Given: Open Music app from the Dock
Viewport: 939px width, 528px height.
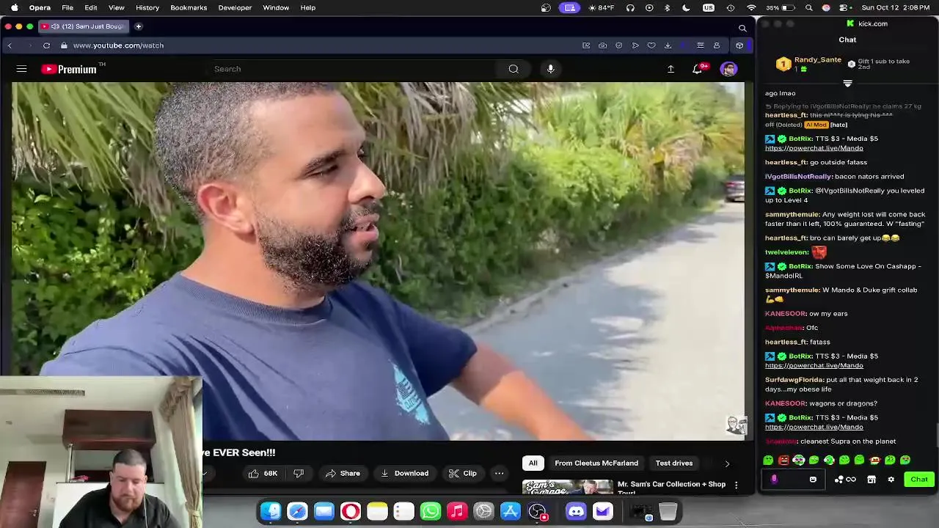Looking at the screenshot, I should [x=457, y=511].
